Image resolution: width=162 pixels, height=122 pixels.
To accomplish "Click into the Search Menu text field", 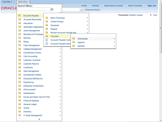I will [34, 9].
